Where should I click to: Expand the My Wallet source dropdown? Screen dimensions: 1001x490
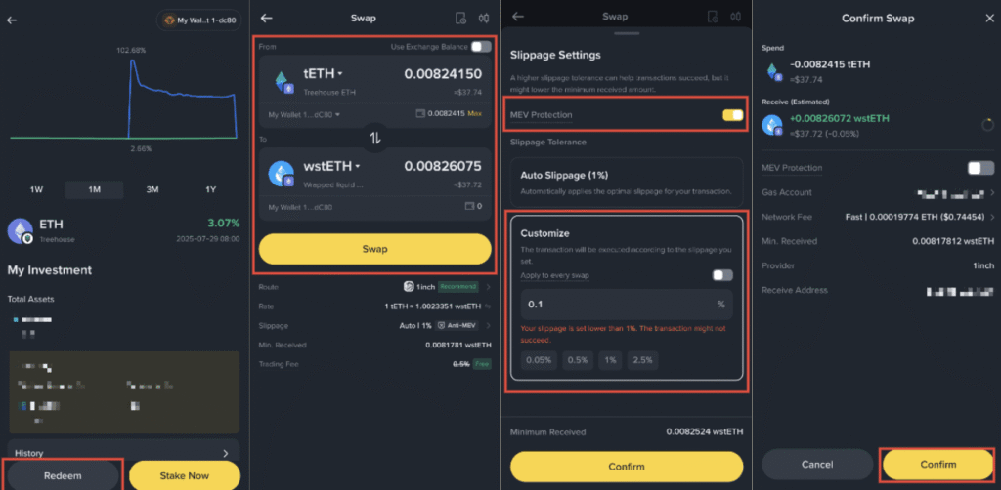click(305, 115)
